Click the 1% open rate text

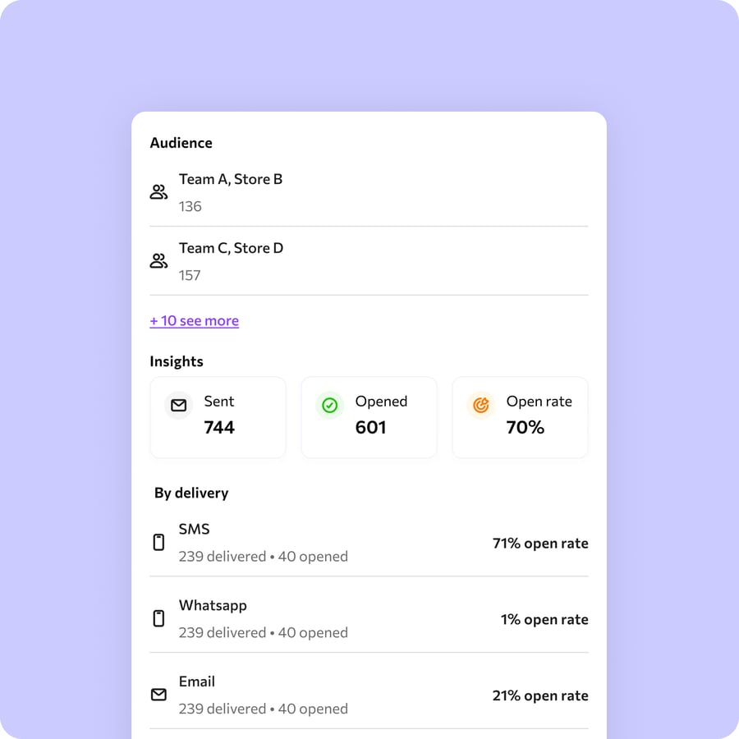(544, 619)
